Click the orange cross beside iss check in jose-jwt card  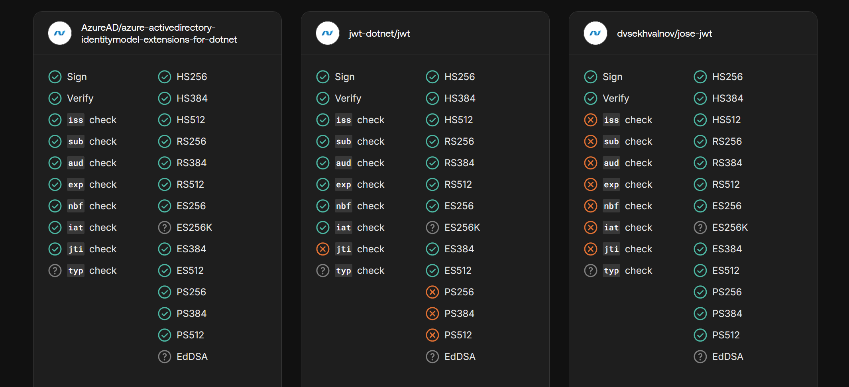coord(591,120)
